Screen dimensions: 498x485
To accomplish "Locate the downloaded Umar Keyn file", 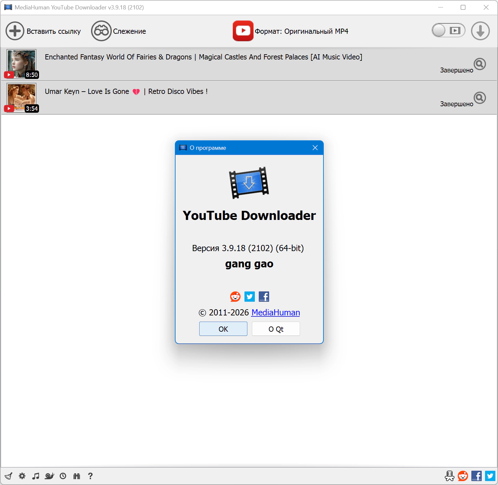I will [x=479, y=98].
